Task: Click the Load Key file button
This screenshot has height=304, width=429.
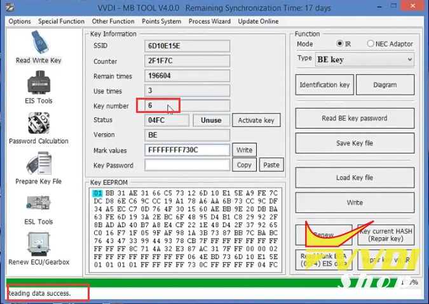Action: click(x=355, y=178)
